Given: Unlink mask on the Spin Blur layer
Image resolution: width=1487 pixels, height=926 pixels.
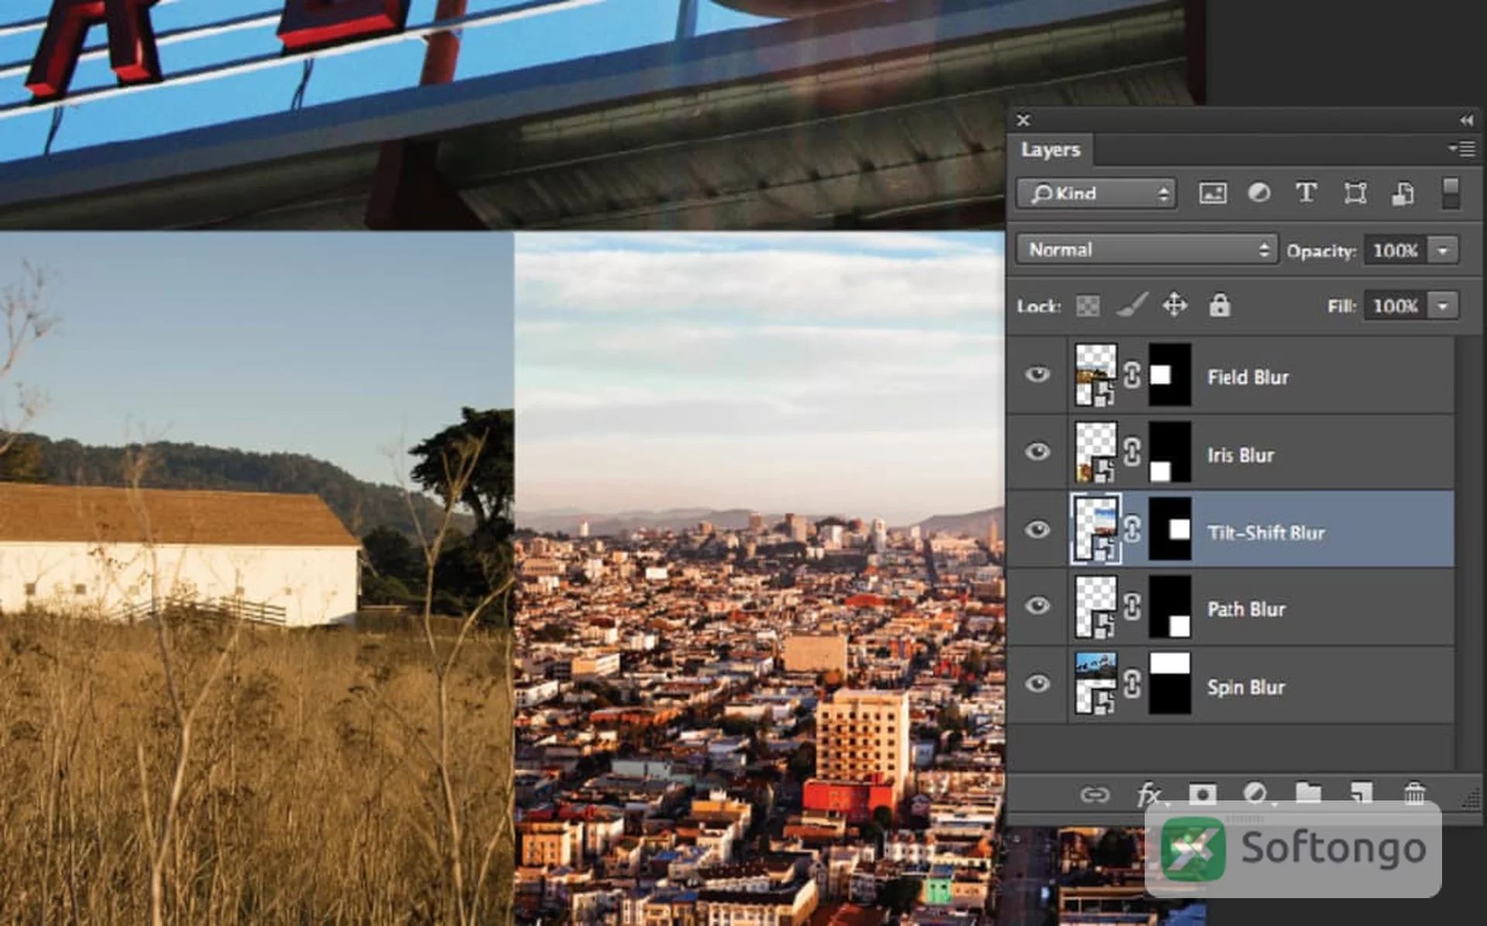Looking at the screenshot, I should click(x=1132, y=684).
